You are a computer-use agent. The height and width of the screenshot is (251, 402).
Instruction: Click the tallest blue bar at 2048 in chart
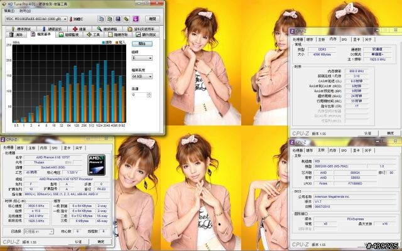(x=106, y=91)
